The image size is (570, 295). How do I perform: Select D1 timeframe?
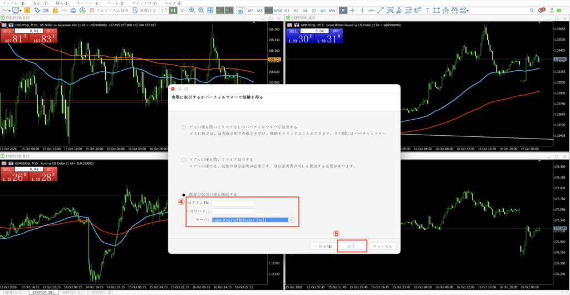click(314, 11)
